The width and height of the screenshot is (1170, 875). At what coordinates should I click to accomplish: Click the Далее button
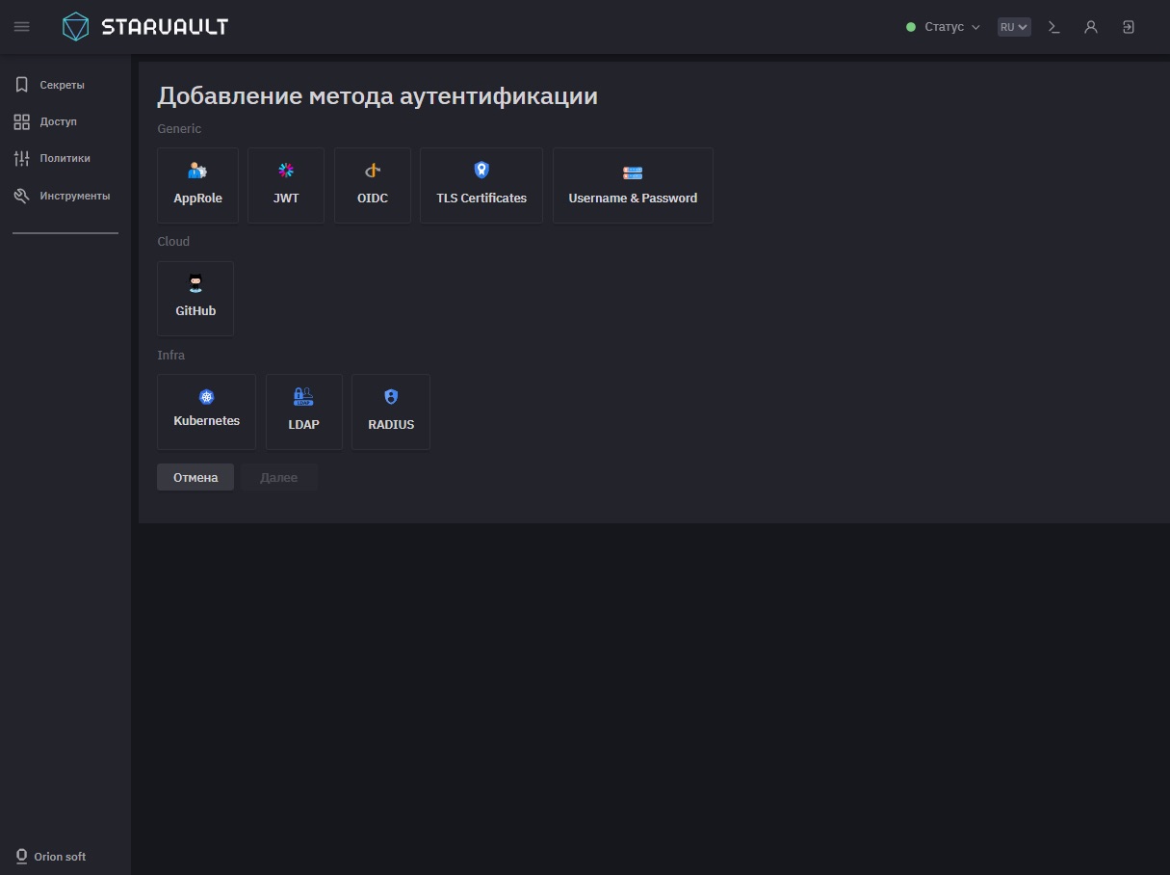(x=279, y=478)
